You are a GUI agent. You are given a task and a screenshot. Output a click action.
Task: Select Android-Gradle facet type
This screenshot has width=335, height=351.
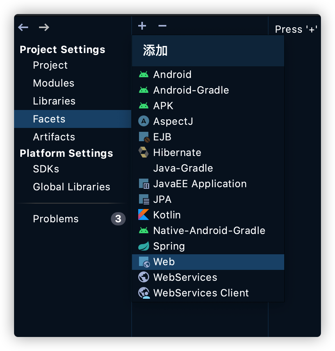tap(191, 90)
